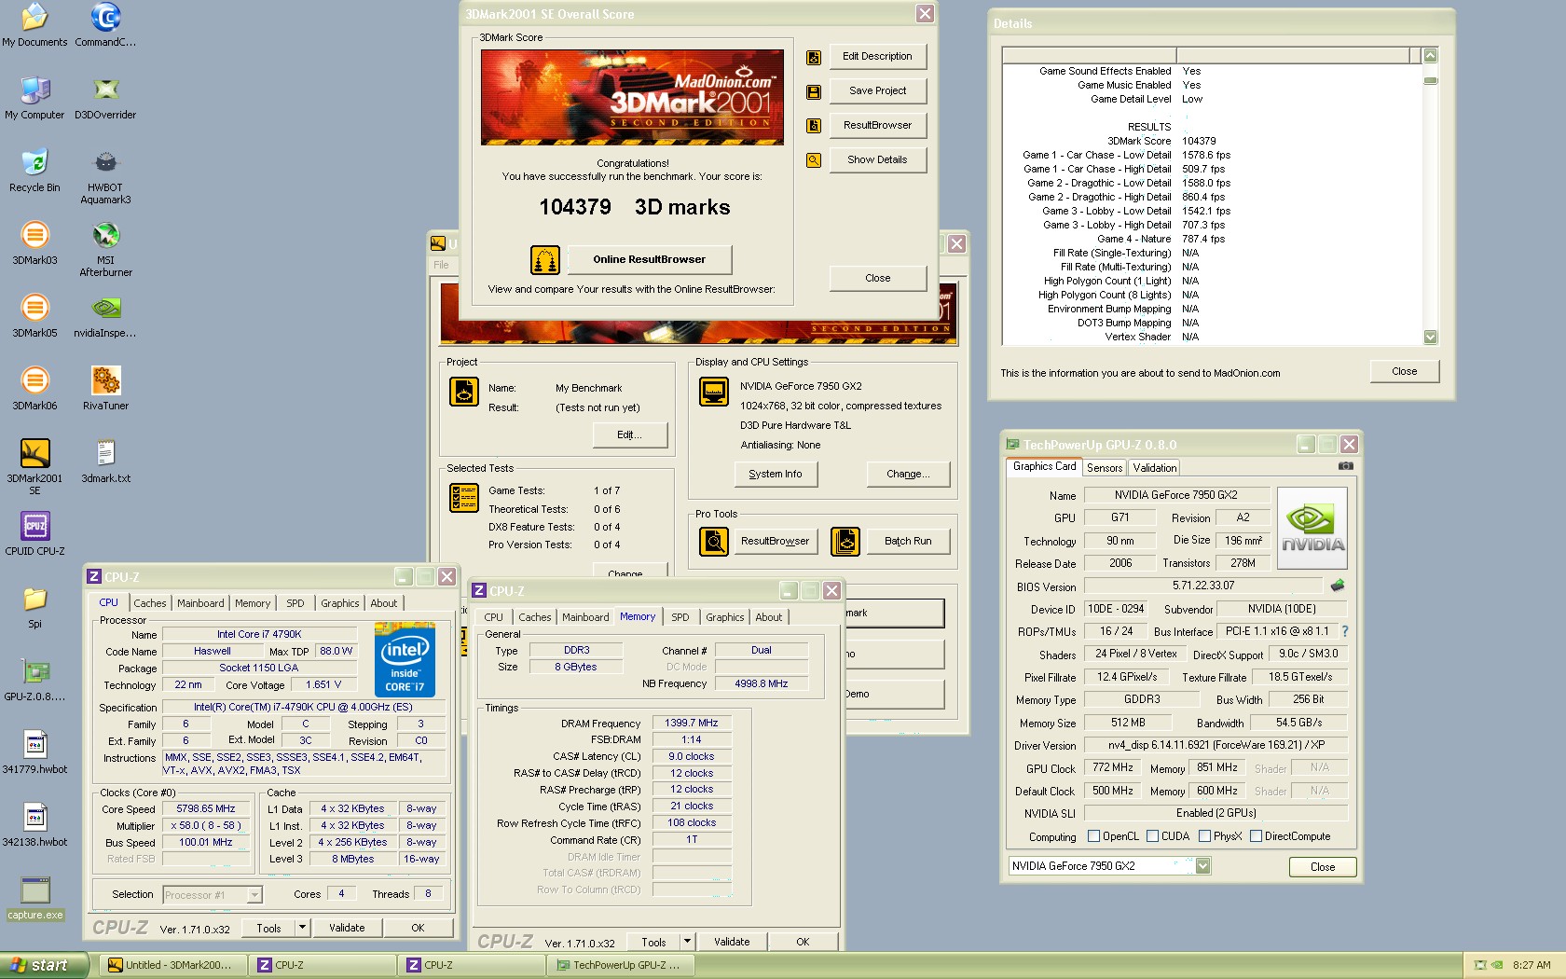This screenshot has height=979, width=1566.
Task: Click ResultBrowser button in score dialog
Action: [877, 125]
